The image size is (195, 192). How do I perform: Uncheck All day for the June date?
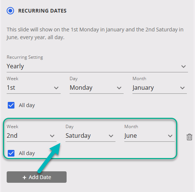(11, 153)
